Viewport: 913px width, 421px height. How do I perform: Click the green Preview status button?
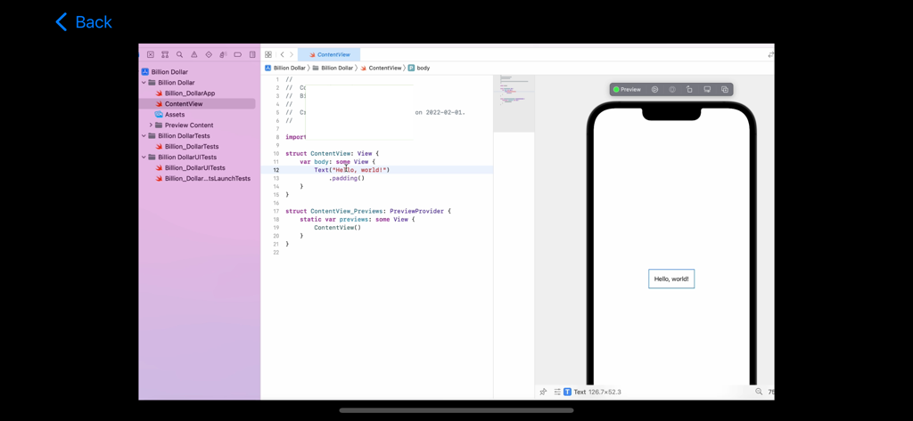click(x=627, y=90)
